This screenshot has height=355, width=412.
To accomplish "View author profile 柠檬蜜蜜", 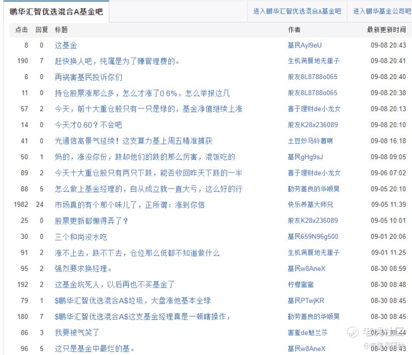I will (x=301, y=285).
